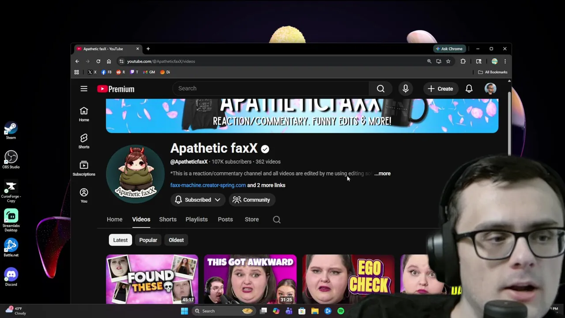This screenshot has height=318, width=565.
Task: Open File Explorer from the taskbar
Action: (x=315, y=311)
